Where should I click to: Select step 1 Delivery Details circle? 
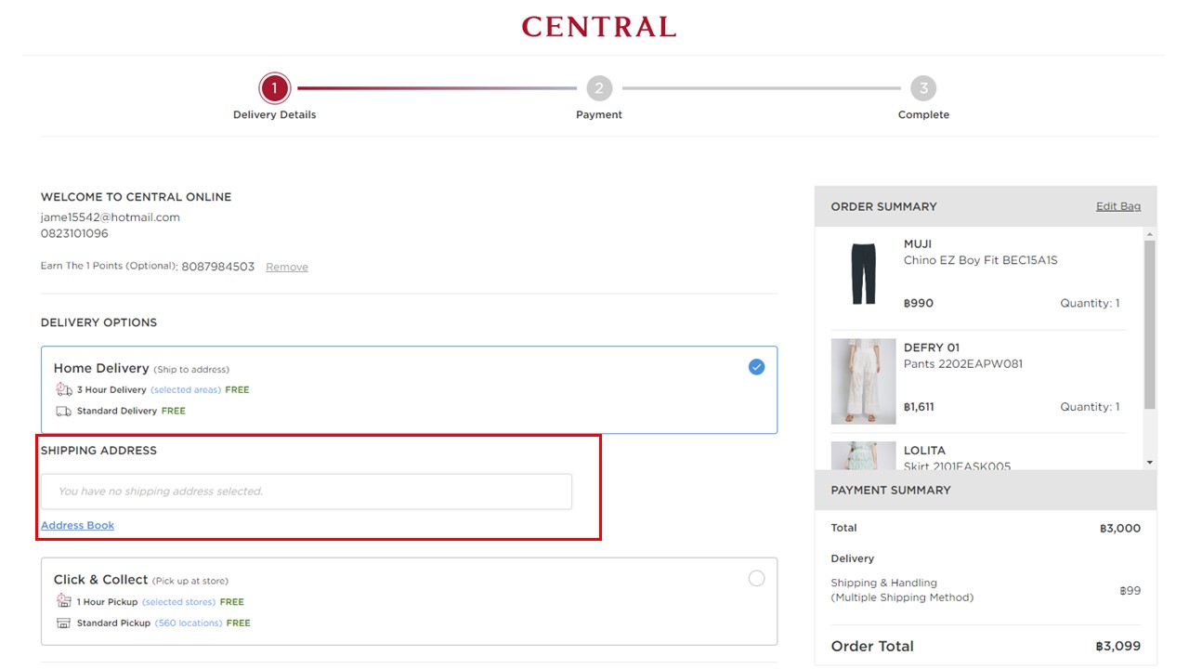coord(274,88)
